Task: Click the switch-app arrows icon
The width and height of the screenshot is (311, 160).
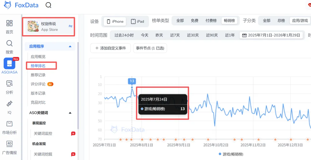Action: [x=70, y=26]
